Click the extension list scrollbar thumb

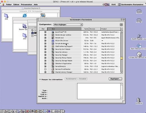click(121, 58)
